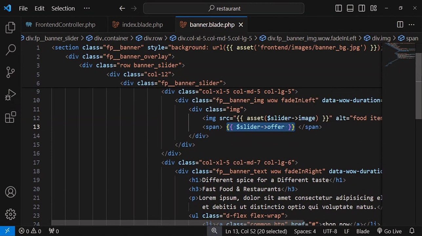This screenshot has width=422, height=236.
Task: Open notifications bell icon
Action: (412, 231)
